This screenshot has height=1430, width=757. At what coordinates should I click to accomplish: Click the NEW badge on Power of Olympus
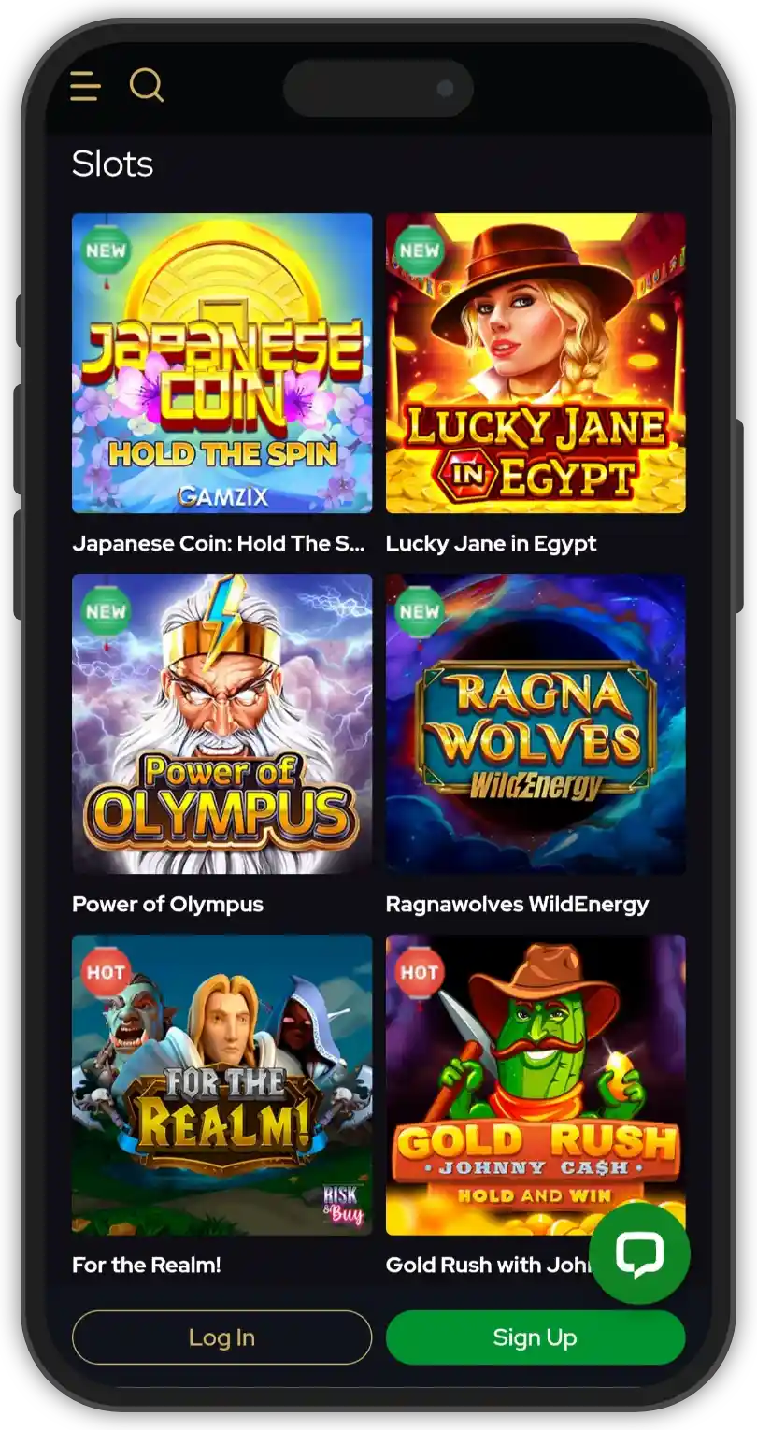coord(106,611)
